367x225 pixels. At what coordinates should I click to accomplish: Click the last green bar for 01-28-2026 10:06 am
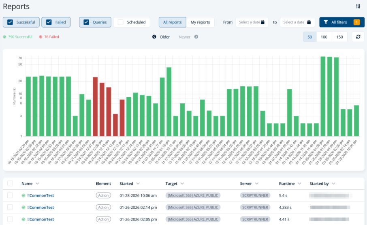[356, 121]
